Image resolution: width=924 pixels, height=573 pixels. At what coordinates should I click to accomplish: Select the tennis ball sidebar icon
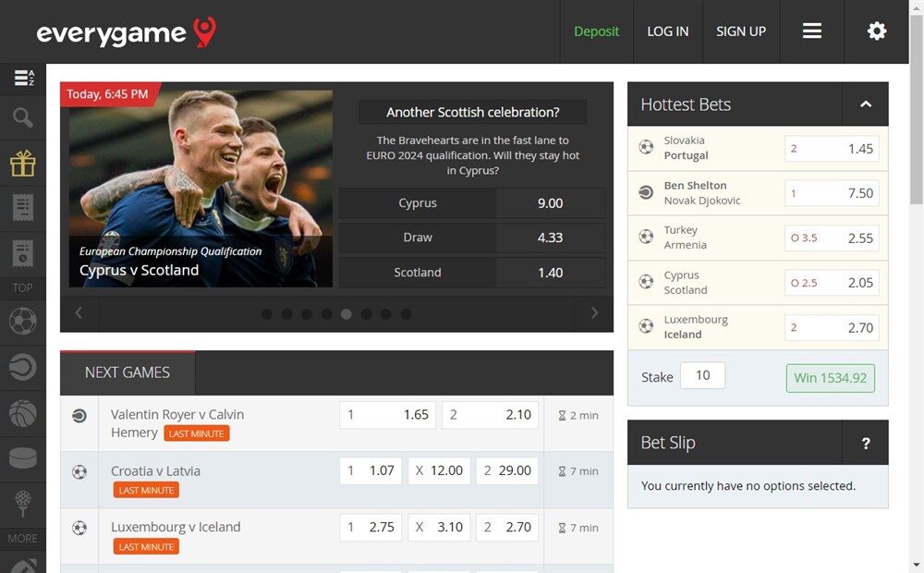[23, 367]
